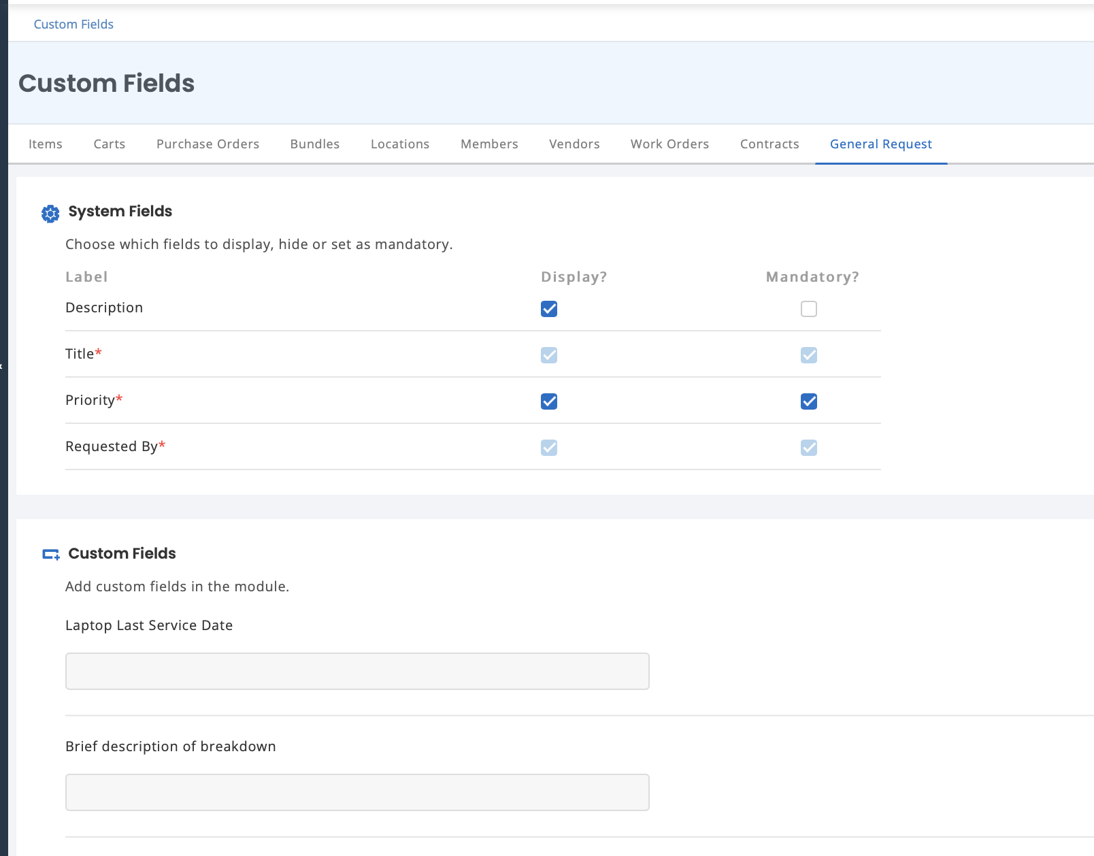
Task: Click the Custom Fields add-field icon
Action: 50,554
